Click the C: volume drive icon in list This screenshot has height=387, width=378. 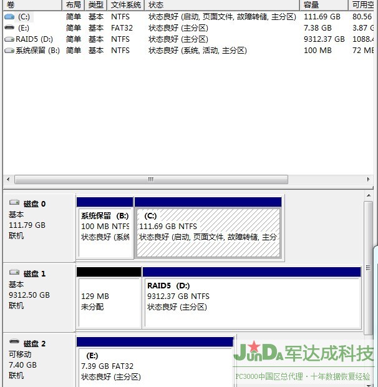click(x=9, y=17)
